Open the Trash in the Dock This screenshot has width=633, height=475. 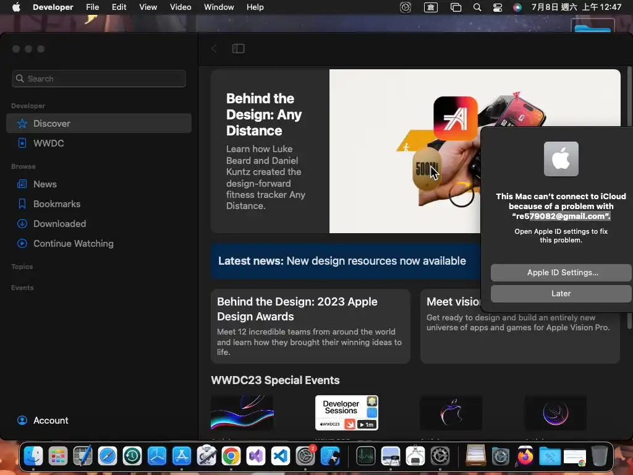(x=600, y=456)
